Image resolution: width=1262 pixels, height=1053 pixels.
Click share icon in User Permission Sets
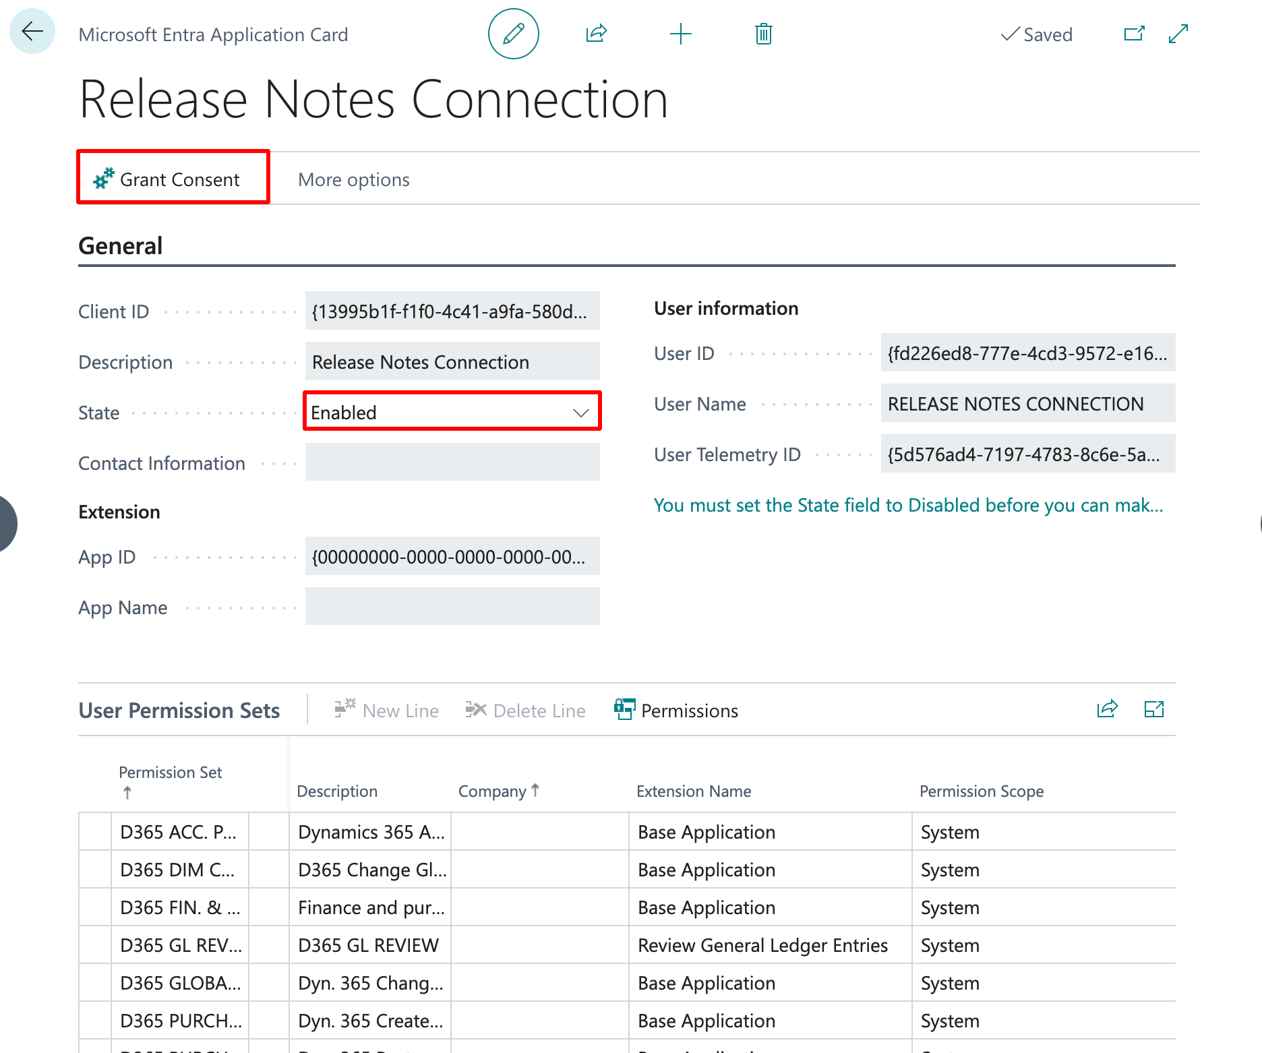click(1107, 709)
